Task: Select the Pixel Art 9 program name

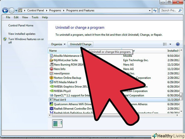Action: [60, 100]
